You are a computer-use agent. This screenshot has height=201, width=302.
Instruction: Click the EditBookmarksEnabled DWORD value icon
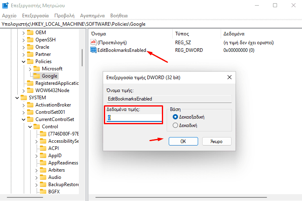coord(93,50)
